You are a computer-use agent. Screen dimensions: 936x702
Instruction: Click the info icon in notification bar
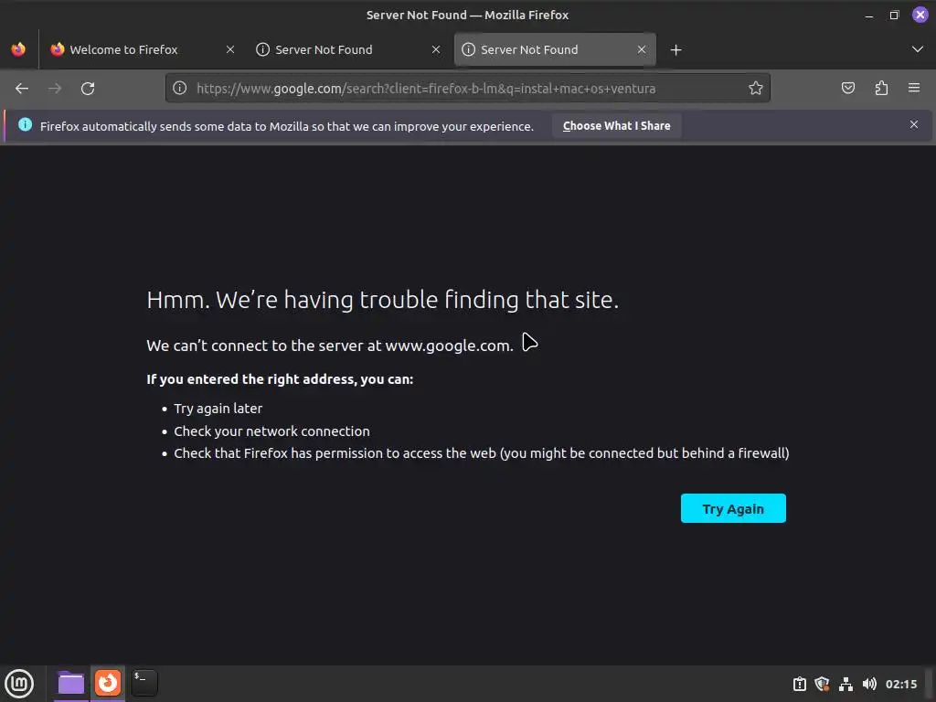click(25, 124)
